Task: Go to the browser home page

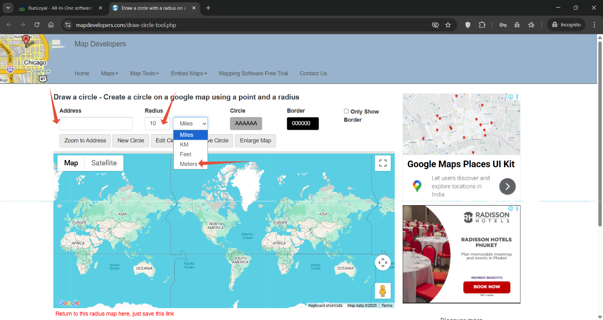Action: point(51,25)
